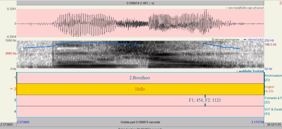Click the left bottom bar showing 2.573865
Viewport: 282px width, 129px height.
coord(8,124)
